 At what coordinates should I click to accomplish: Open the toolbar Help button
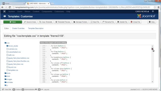tap(152, 22)
